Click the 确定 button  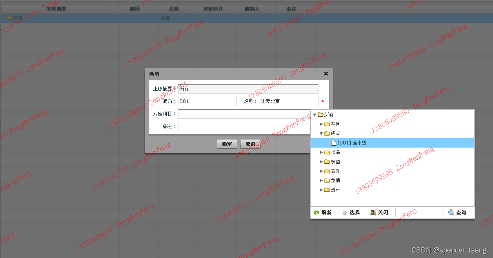click(227, 144)
